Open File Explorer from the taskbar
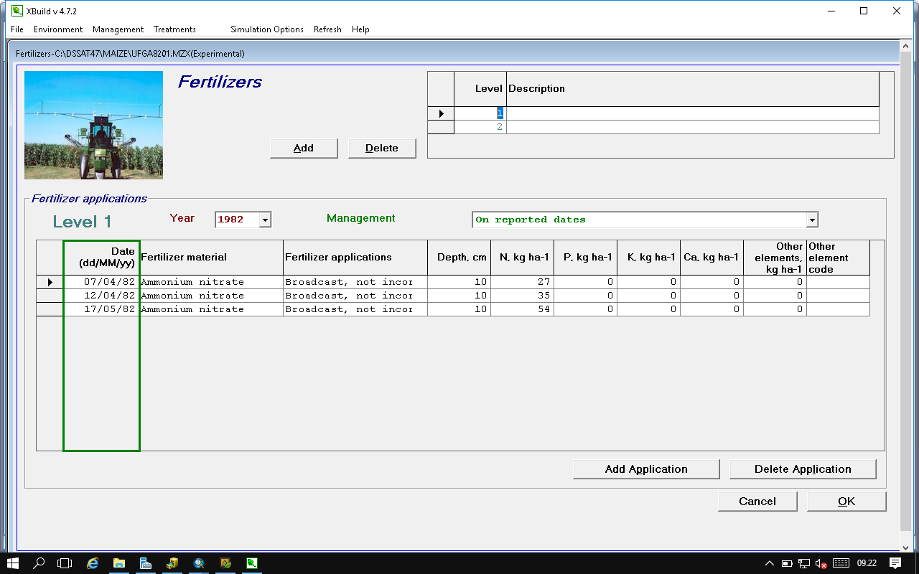The image size is (919, 574). point(119,563)
